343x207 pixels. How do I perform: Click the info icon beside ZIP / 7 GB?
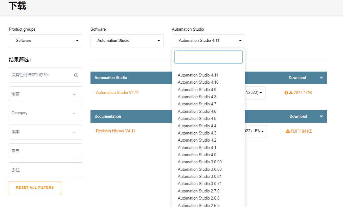[x=286, y=93]
